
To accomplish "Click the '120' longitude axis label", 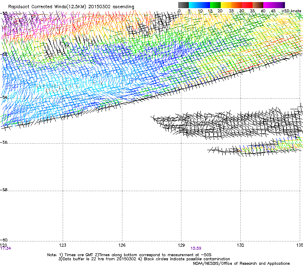I will pos(4,245).
